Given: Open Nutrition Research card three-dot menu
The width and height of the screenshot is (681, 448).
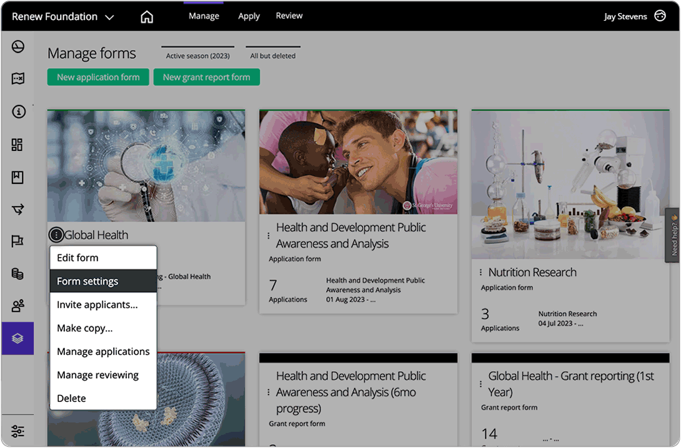Looking at the screenshot, I should click(x=480, y=272).
